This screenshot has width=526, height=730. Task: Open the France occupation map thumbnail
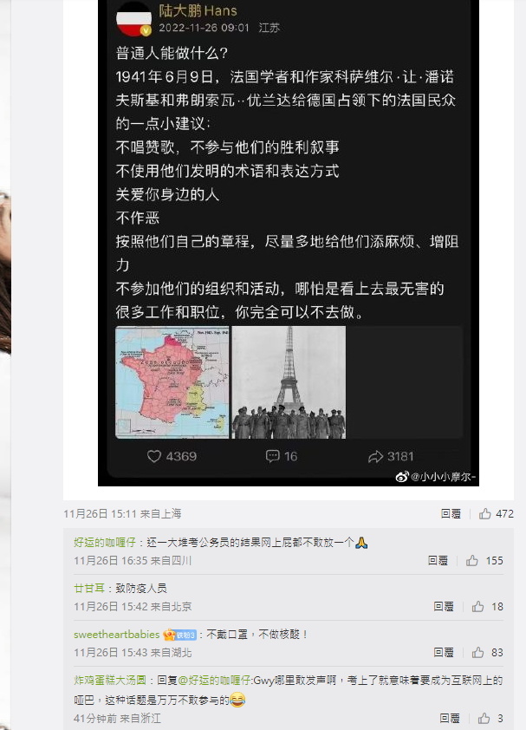172,382
